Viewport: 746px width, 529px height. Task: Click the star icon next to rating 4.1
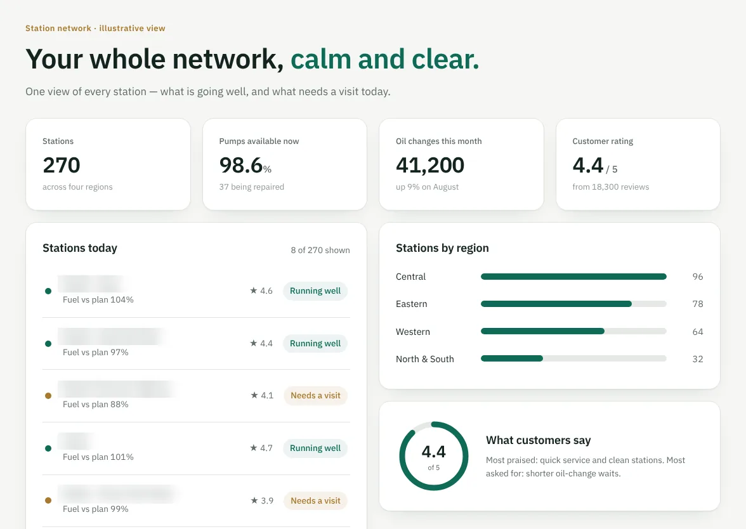(254, 395)
